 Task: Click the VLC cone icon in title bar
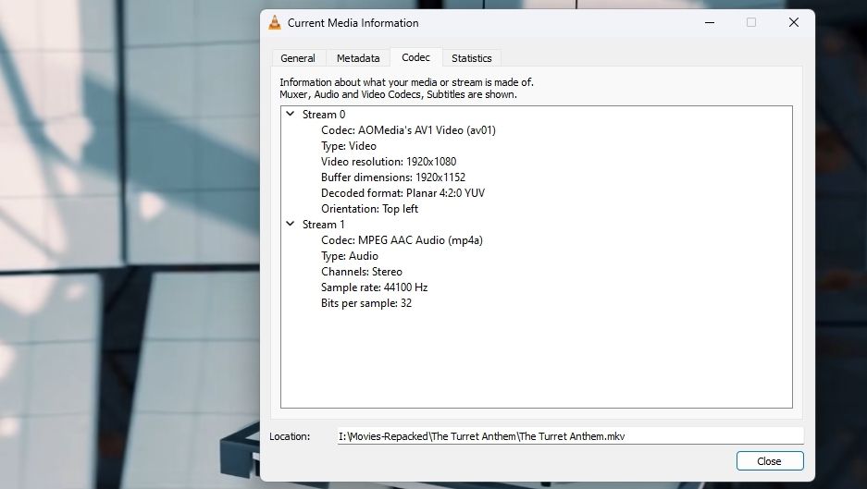[x=275, y=23]
